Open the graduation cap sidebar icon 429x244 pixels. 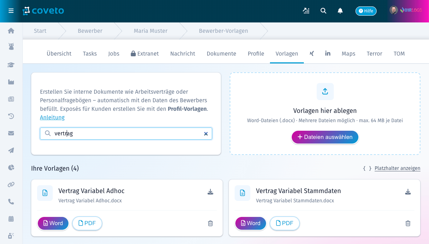pyautogui.click(x=11, y=65)
